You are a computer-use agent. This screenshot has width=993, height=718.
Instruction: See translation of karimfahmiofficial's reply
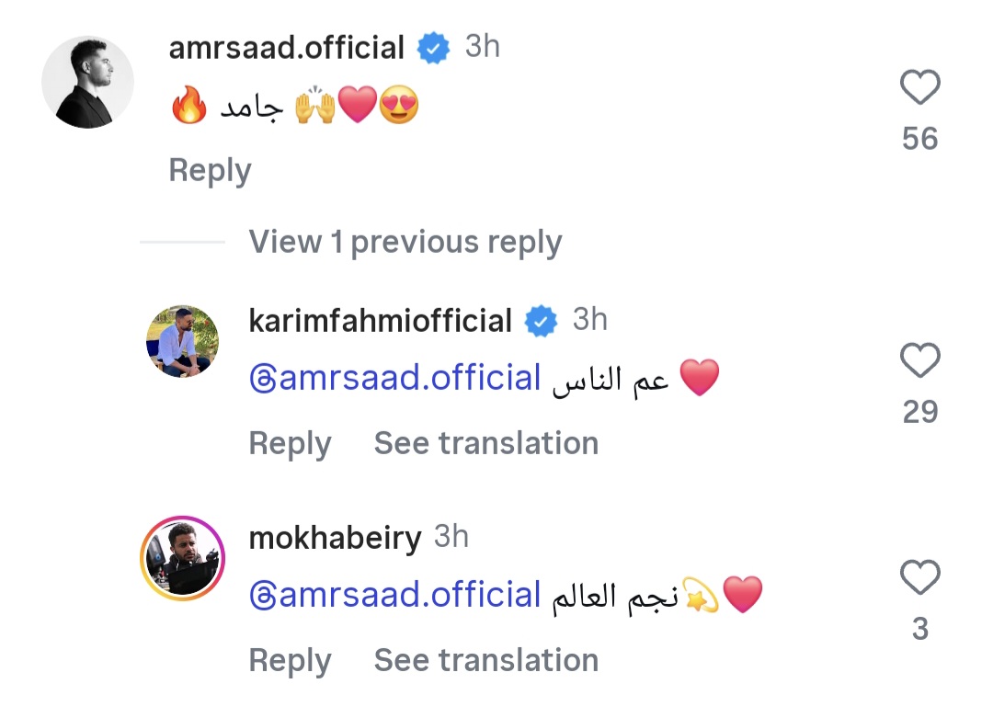pyautogui.click(x=485, y=443)
